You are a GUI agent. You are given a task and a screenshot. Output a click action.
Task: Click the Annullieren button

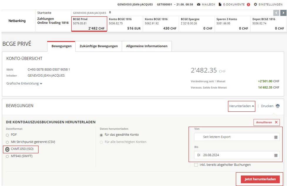(x=266, y=122)
